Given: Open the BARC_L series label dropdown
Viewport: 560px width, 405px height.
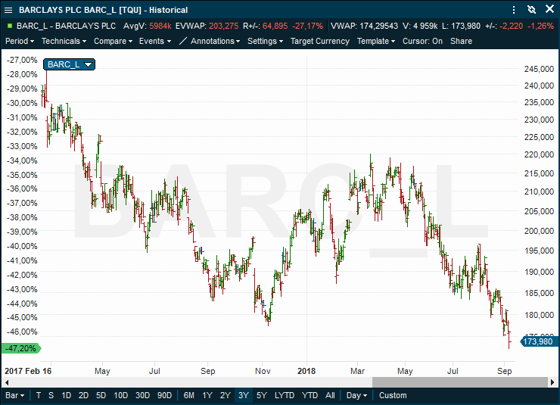Looking at the screenshot, I should pyautogui.click(x=70, y=64).
